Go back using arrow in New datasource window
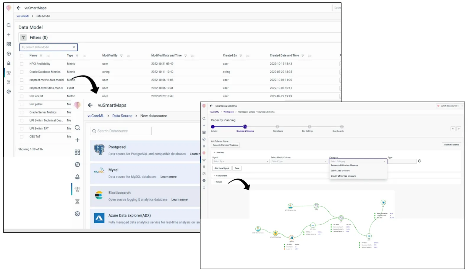This screenshot has width=473, height=274. 90,105
